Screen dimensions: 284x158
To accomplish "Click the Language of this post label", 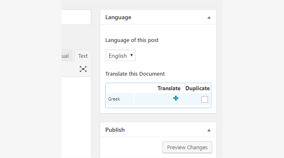I will (x=132, y=40).
